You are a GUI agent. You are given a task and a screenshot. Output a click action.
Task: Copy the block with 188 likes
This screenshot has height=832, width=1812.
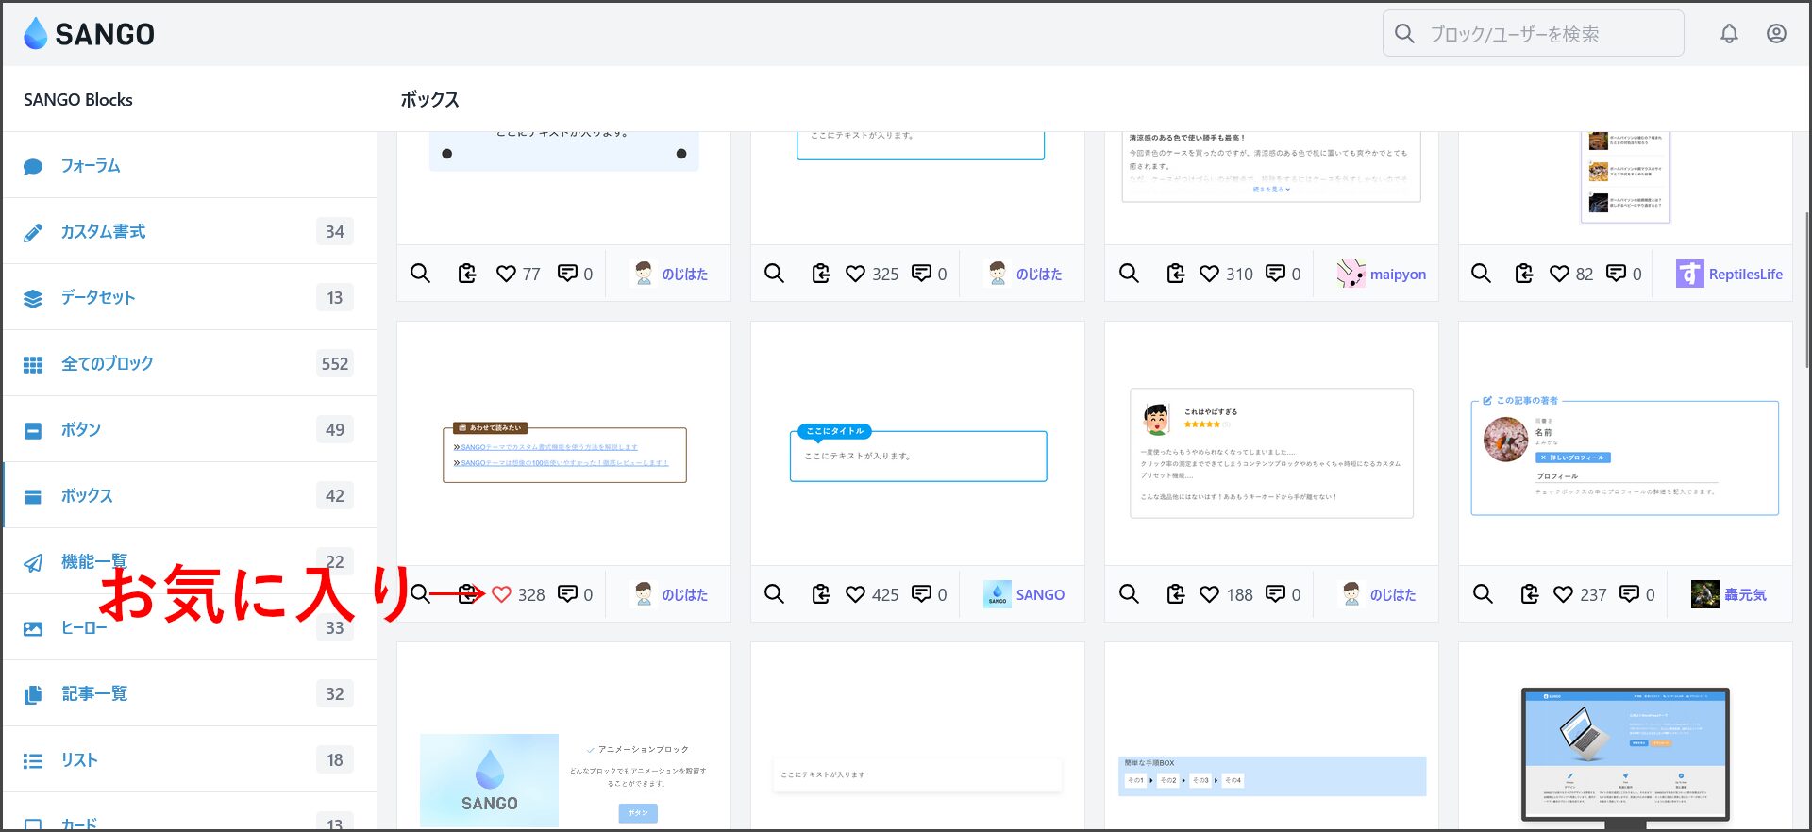click(1176, 594)
